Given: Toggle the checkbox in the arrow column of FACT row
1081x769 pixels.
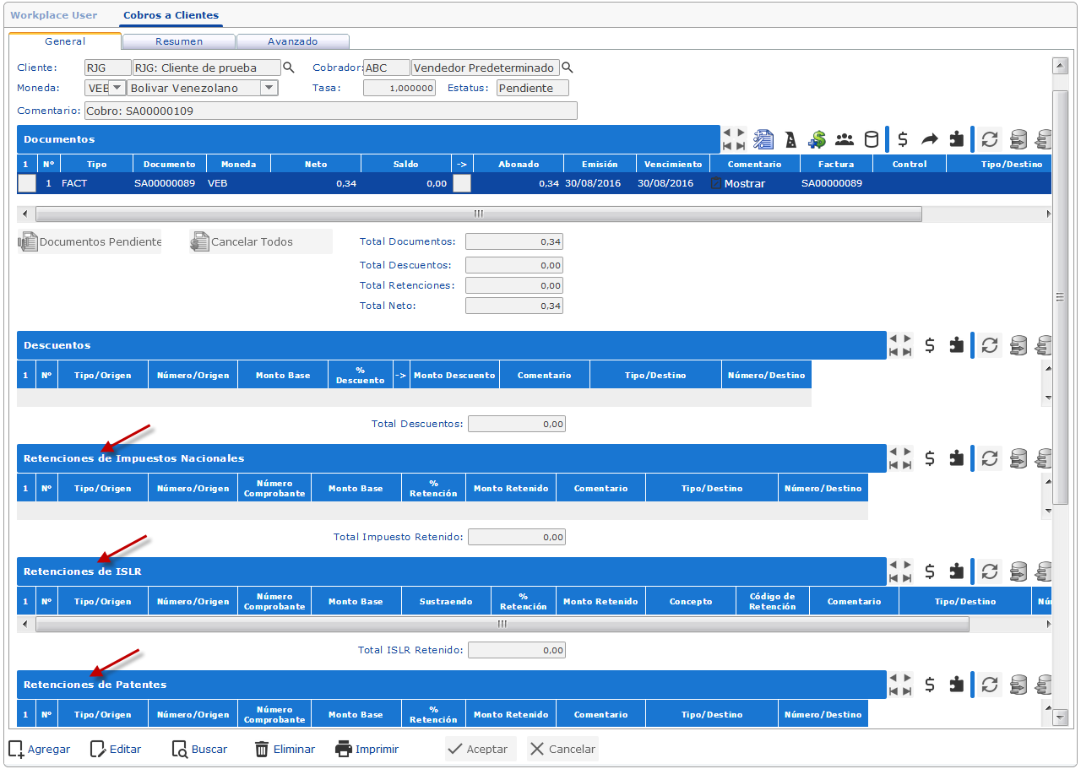Looking at the screenshot, I should point(462,183).
